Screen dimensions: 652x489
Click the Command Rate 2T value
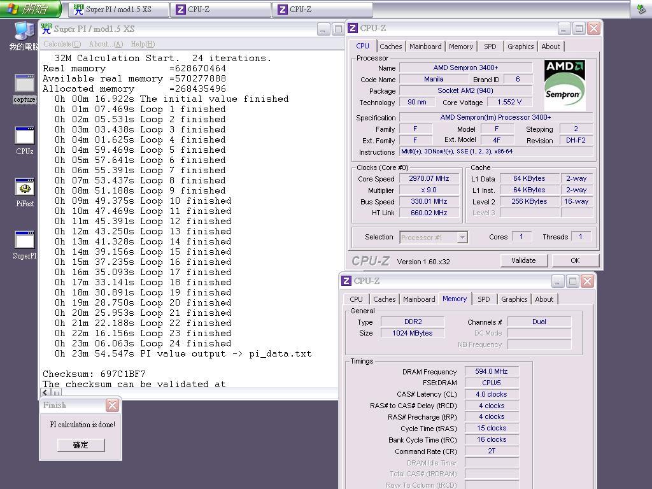[x=492, y=451]
